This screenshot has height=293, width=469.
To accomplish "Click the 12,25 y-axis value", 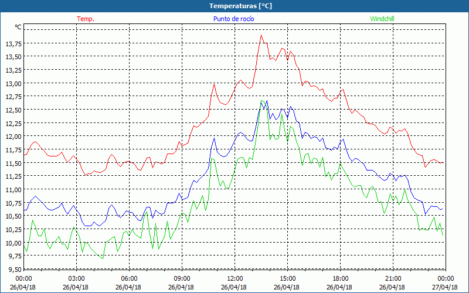I will tap(13, 124).
